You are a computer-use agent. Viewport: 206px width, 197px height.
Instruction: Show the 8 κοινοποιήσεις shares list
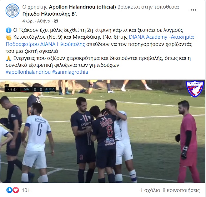pos(181,190)
